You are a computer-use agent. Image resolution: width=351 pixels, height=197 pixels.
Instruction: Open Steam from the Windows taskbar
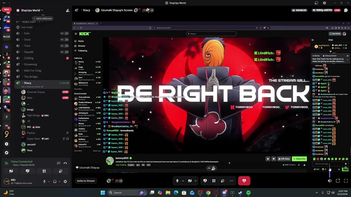click(240, 193)
